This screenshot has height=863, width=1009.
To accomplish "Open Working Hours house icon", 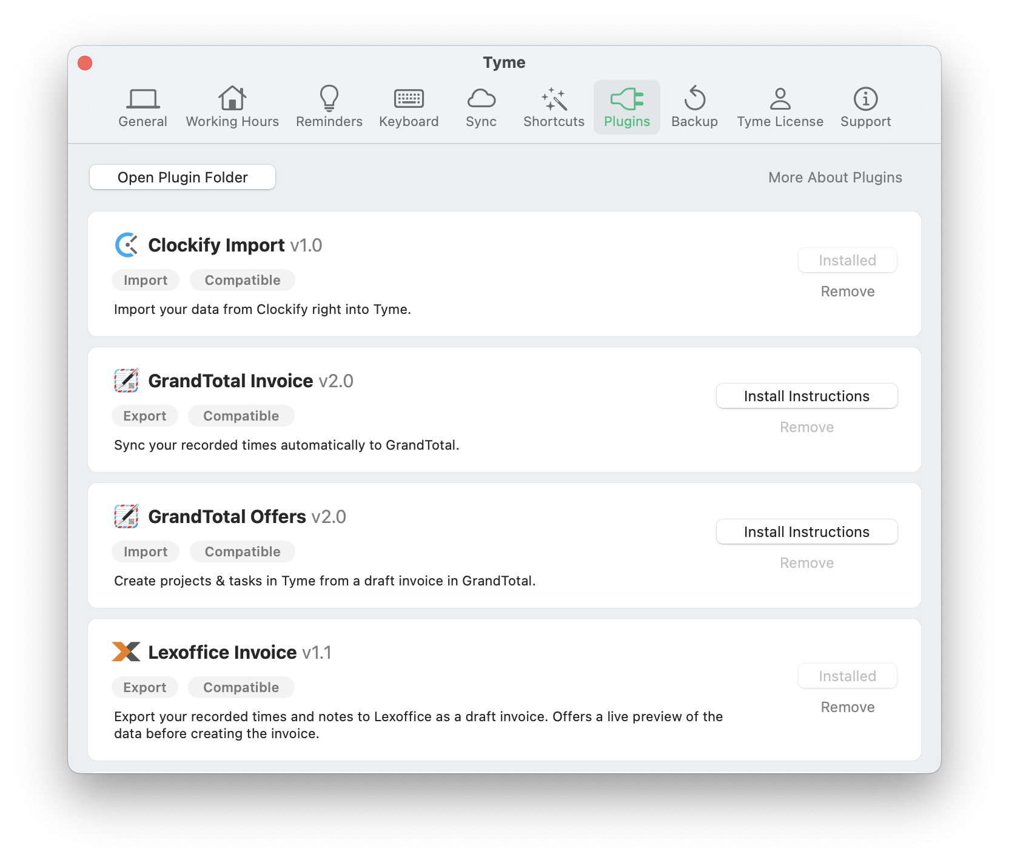I will (232, 98).
